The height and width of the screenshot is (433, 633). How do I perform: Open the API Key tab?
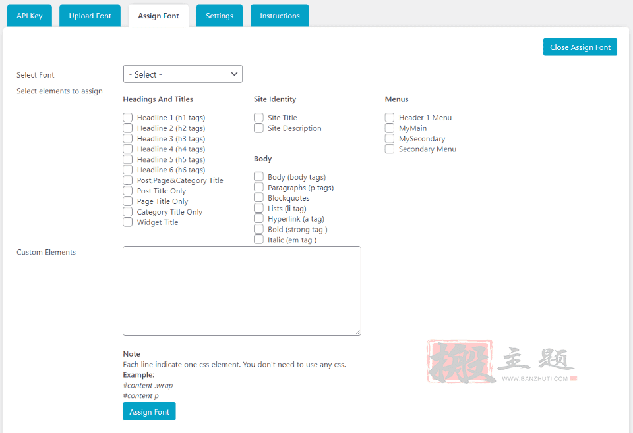point(30,16)
